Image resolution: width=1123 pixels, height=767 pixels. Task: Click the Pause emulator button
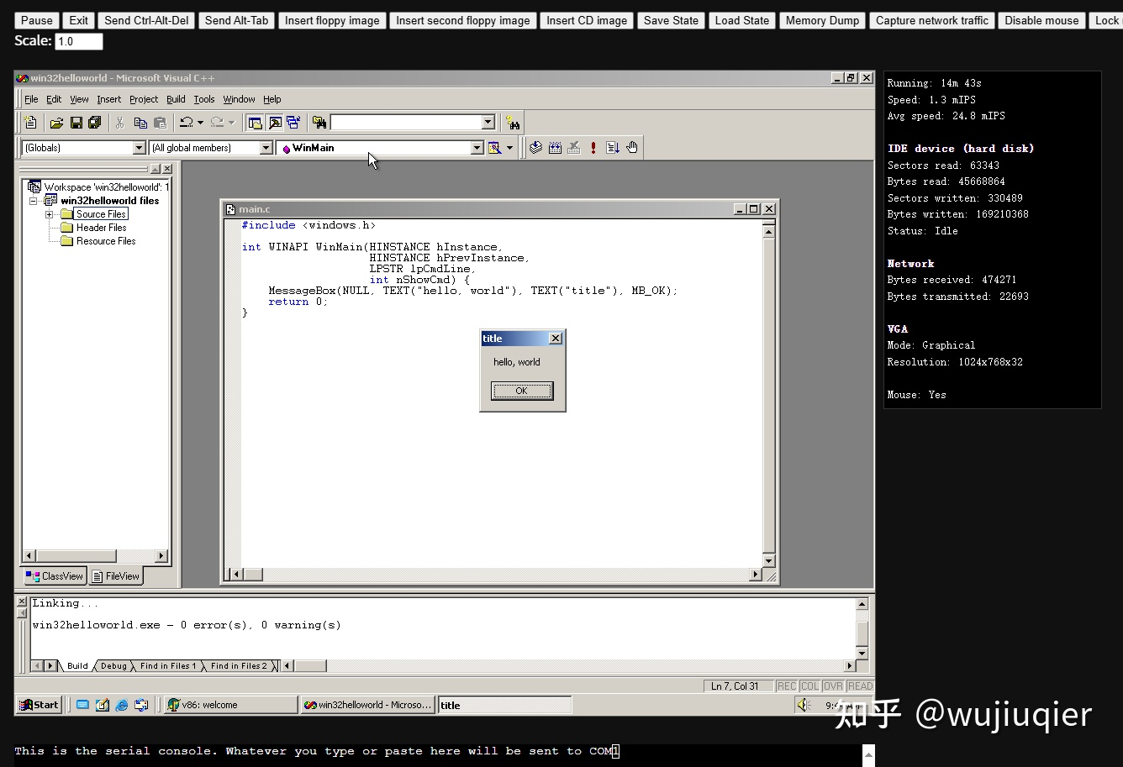pyautogui.click(x=37, y=20)
